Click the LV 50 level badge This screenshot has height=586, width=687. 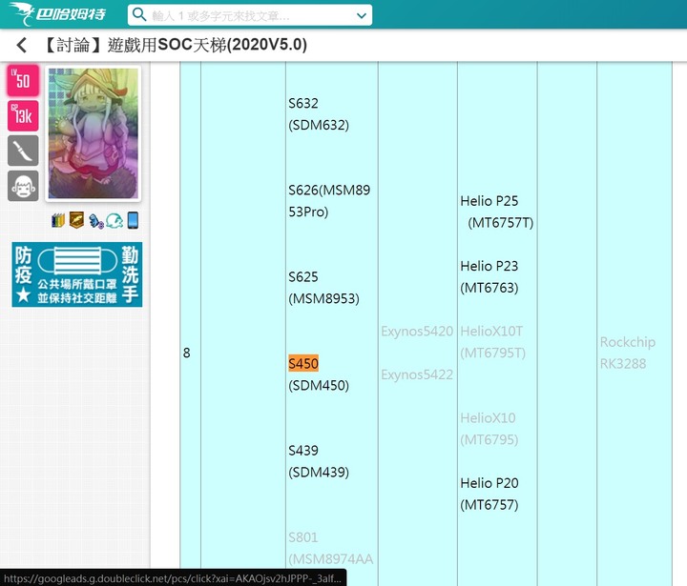tap(23, 81)
